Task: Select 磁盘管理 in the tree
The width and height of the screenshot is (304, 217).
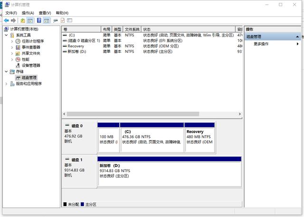Action: pos(29,78)
